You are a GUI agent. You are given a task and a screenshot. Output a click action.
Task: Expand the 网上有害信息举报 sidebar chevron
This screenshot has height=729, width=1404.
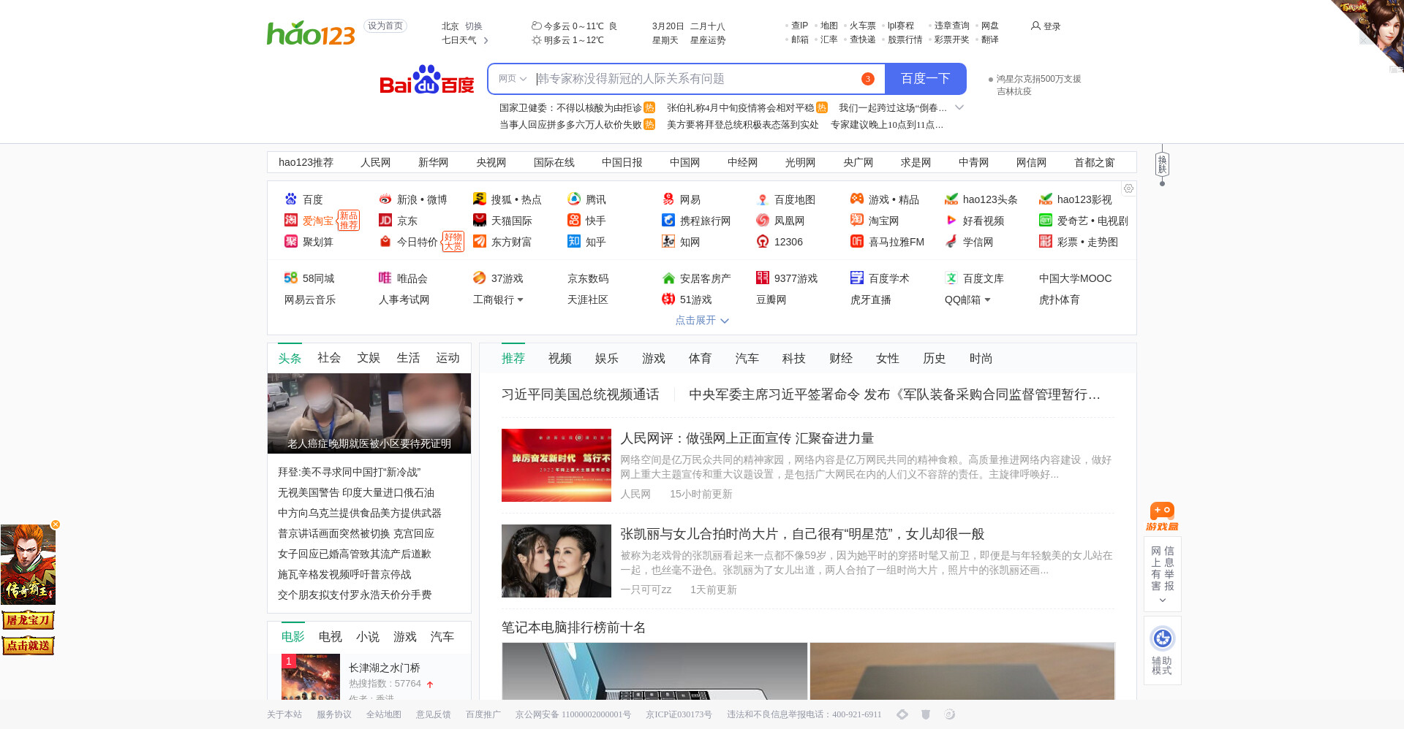click(1163, 600)
